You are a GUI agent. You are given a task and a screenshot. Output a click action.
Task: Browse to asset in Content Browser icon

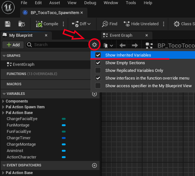pyautogui.click(x=22, y=24)
